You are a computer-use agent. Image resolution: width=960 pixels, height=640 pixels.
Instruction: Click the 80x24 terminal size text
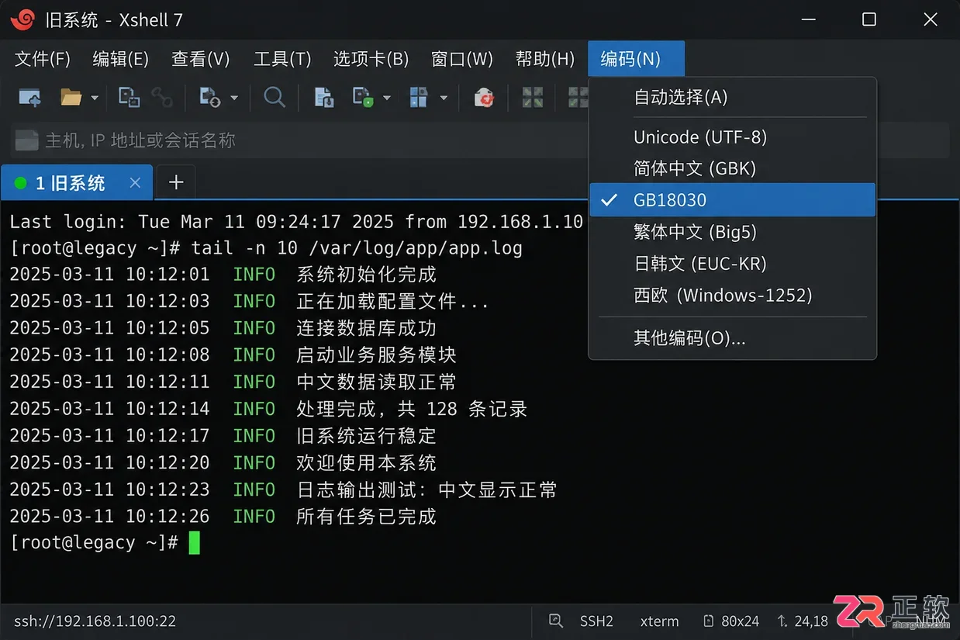pos(740,621)
